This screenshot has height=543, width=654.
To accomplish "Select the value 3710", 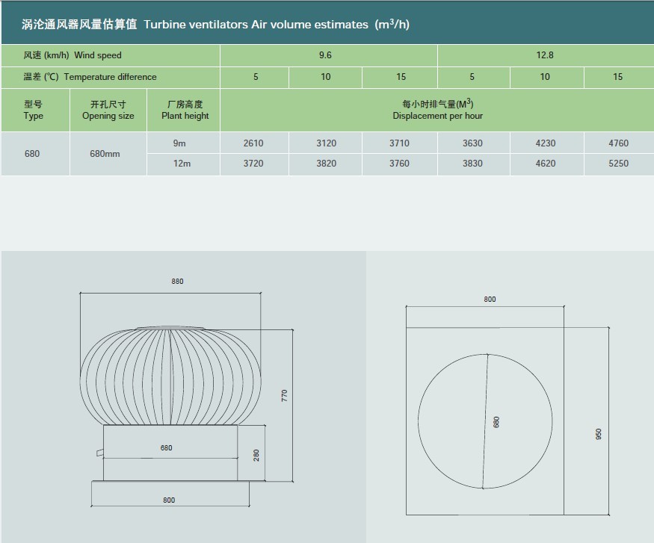I will coord(399,143).
